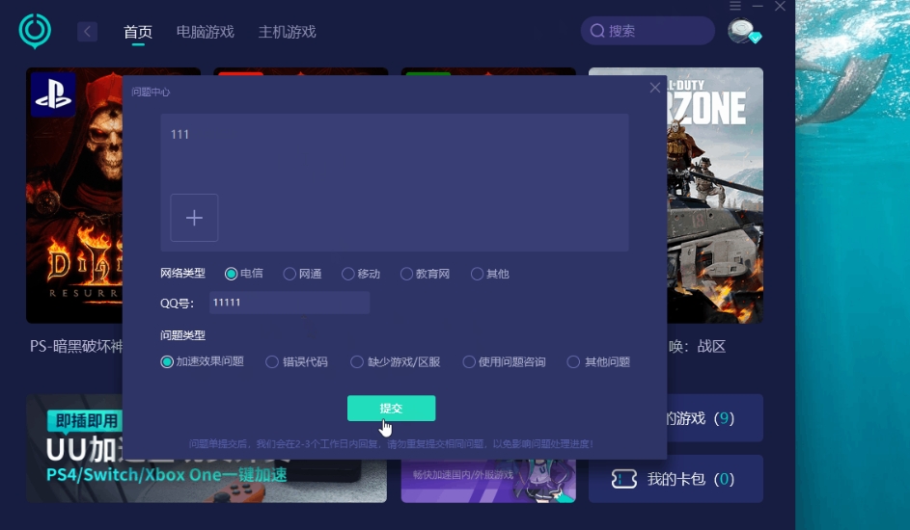This screenshot has height=530, width=910.
Task: Minimize the accelerator window
Action: point(758,6)
